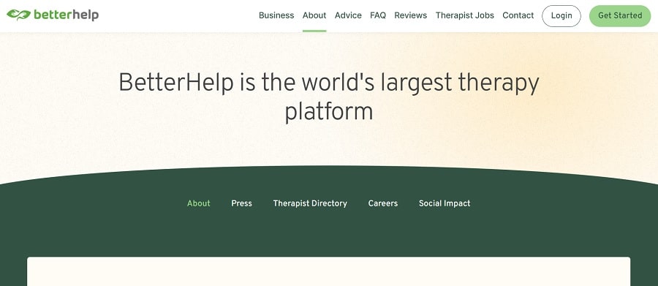Image resolution: width=658 pixels, height=286 pixels.
Task: View the Reviews page
Action: pyautogui.click(x=410, y=15)
